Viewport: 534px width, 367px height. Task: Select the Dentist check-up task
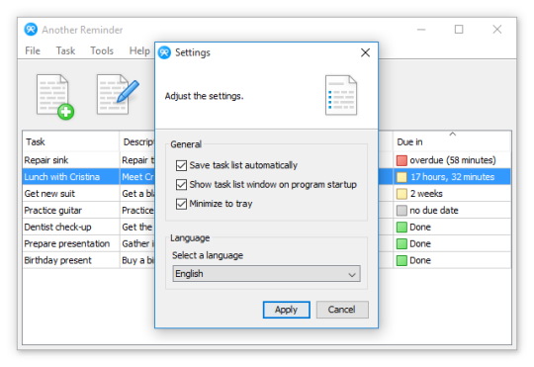coord(57,227)
